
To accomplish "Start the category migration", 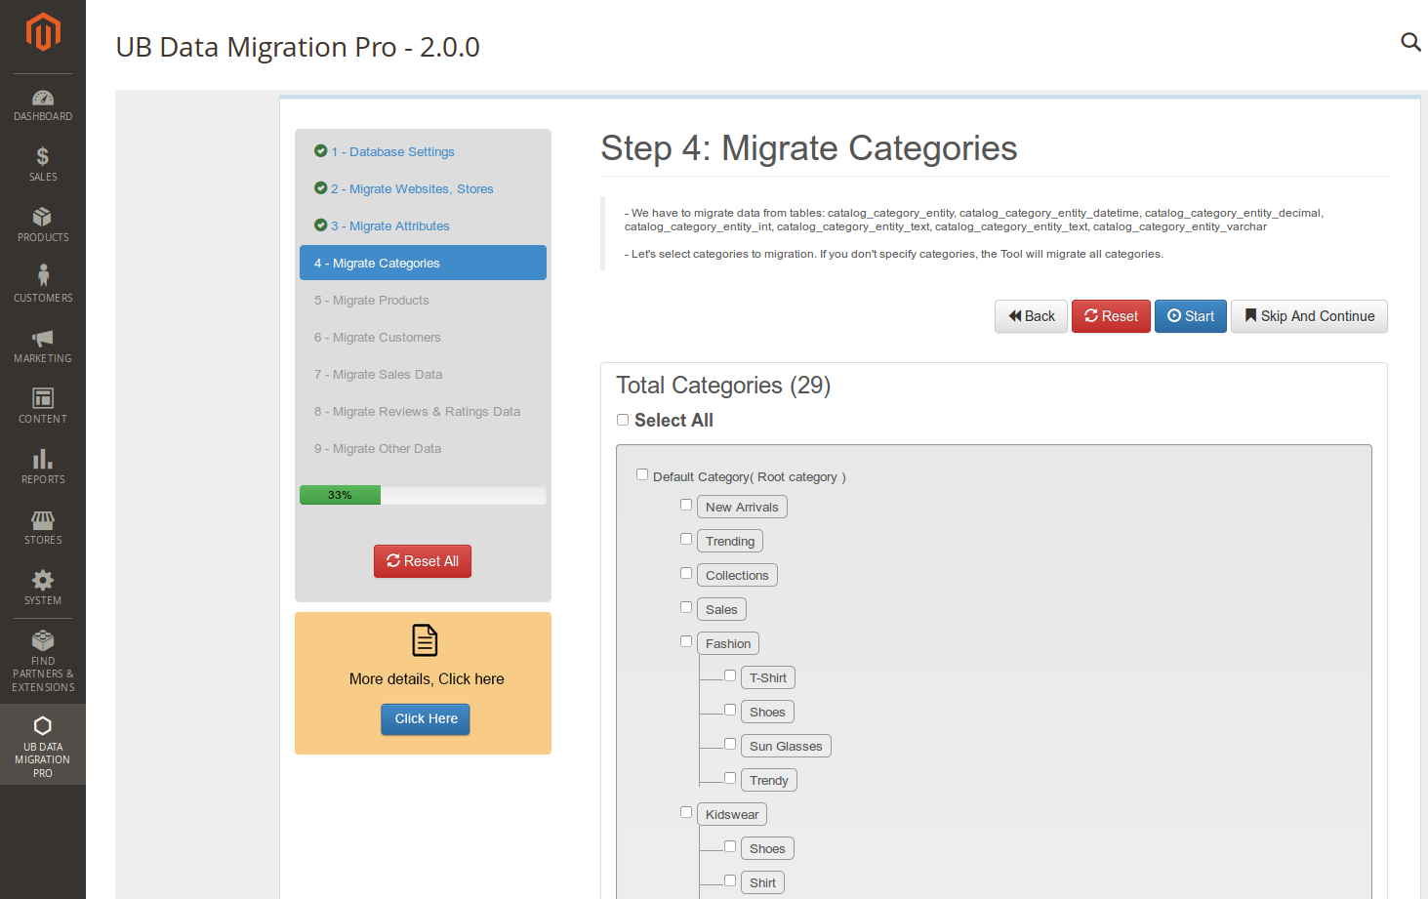I will 1191,316.
